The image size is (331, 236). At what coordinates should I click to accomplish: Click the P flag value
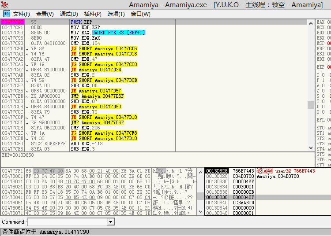(x=323, y=80)
